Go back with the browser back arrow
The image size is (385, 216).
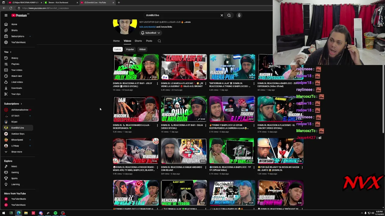click(4, 8)
